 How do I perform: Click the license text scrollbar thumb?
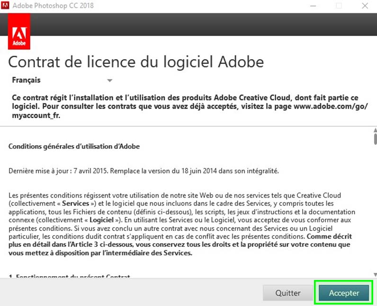pyautogui.click(x=375, y=139)
